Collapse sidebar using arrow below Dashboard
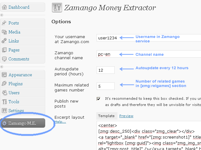This screenshot has height=150, width=201. tap(2, 15)
